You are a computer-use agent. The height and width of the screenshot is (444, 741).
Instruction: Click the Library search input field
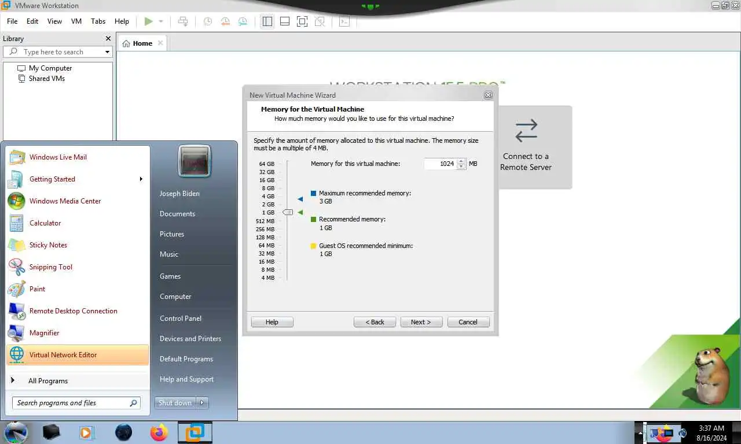click(x=58, y=52)
